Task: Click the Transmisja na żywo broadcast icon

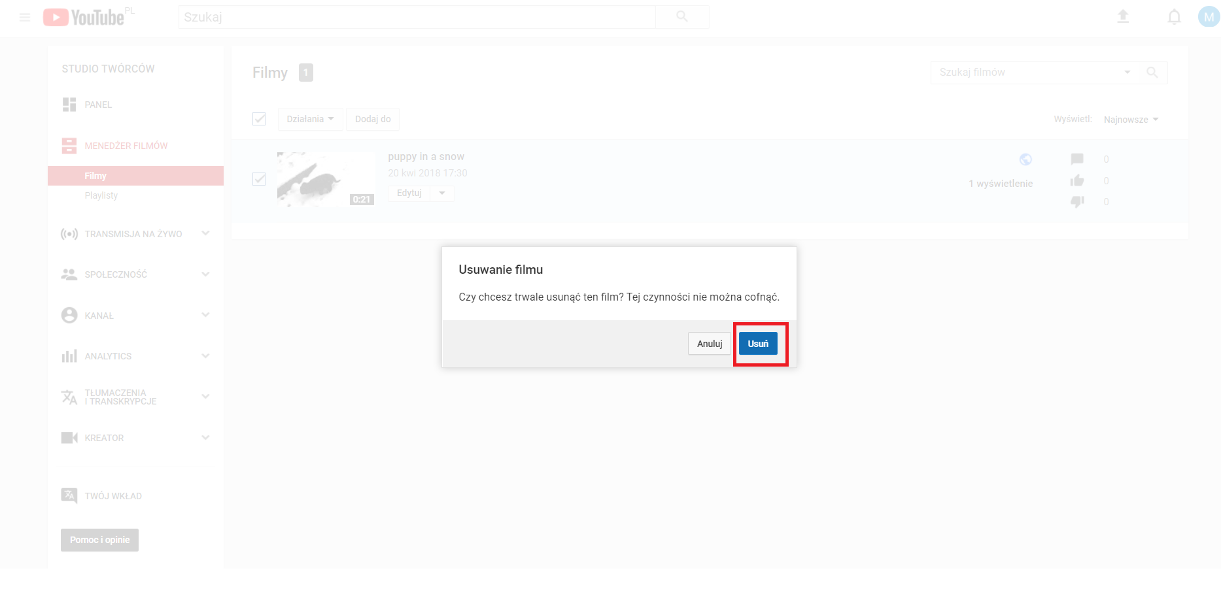Action: (69, 234)
